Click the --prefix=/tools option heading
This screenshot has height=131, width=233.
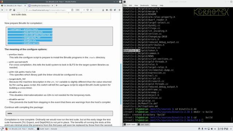click(15, 55)
